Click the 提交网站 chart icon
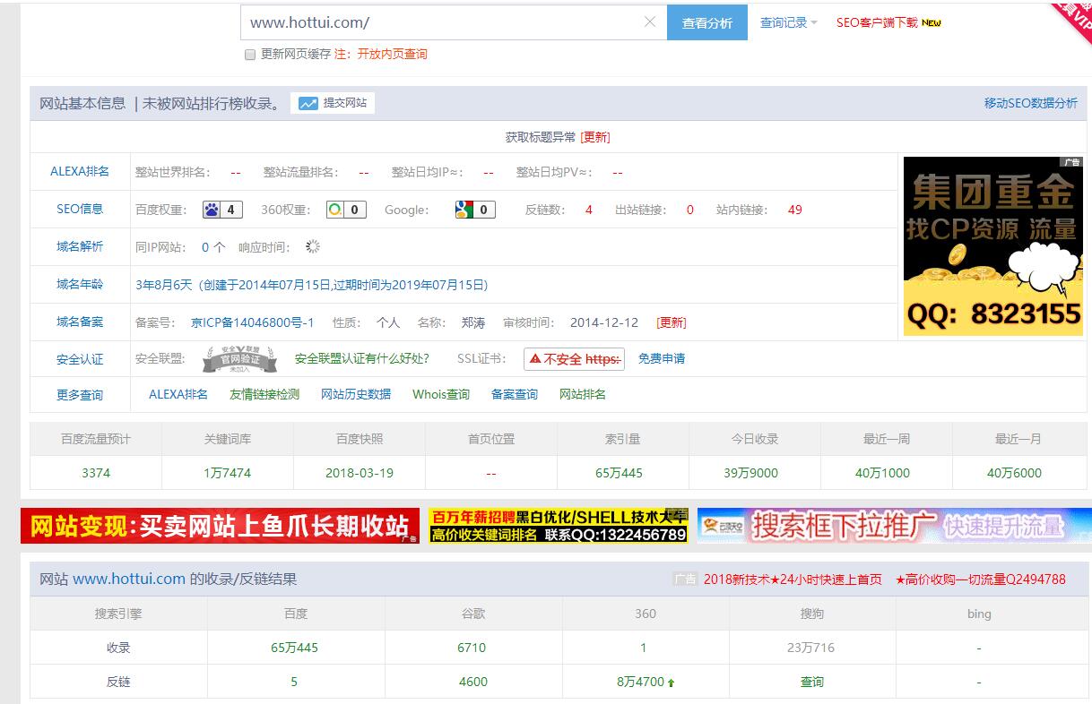 [x=308, y=103]
